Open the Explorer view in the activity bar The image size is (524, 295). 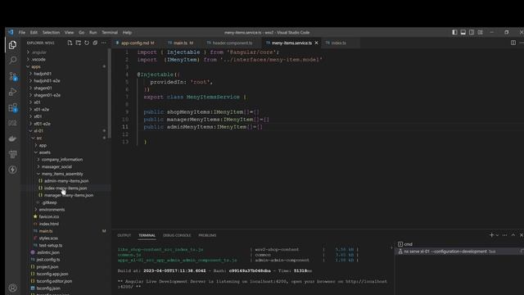pos(12,45)
